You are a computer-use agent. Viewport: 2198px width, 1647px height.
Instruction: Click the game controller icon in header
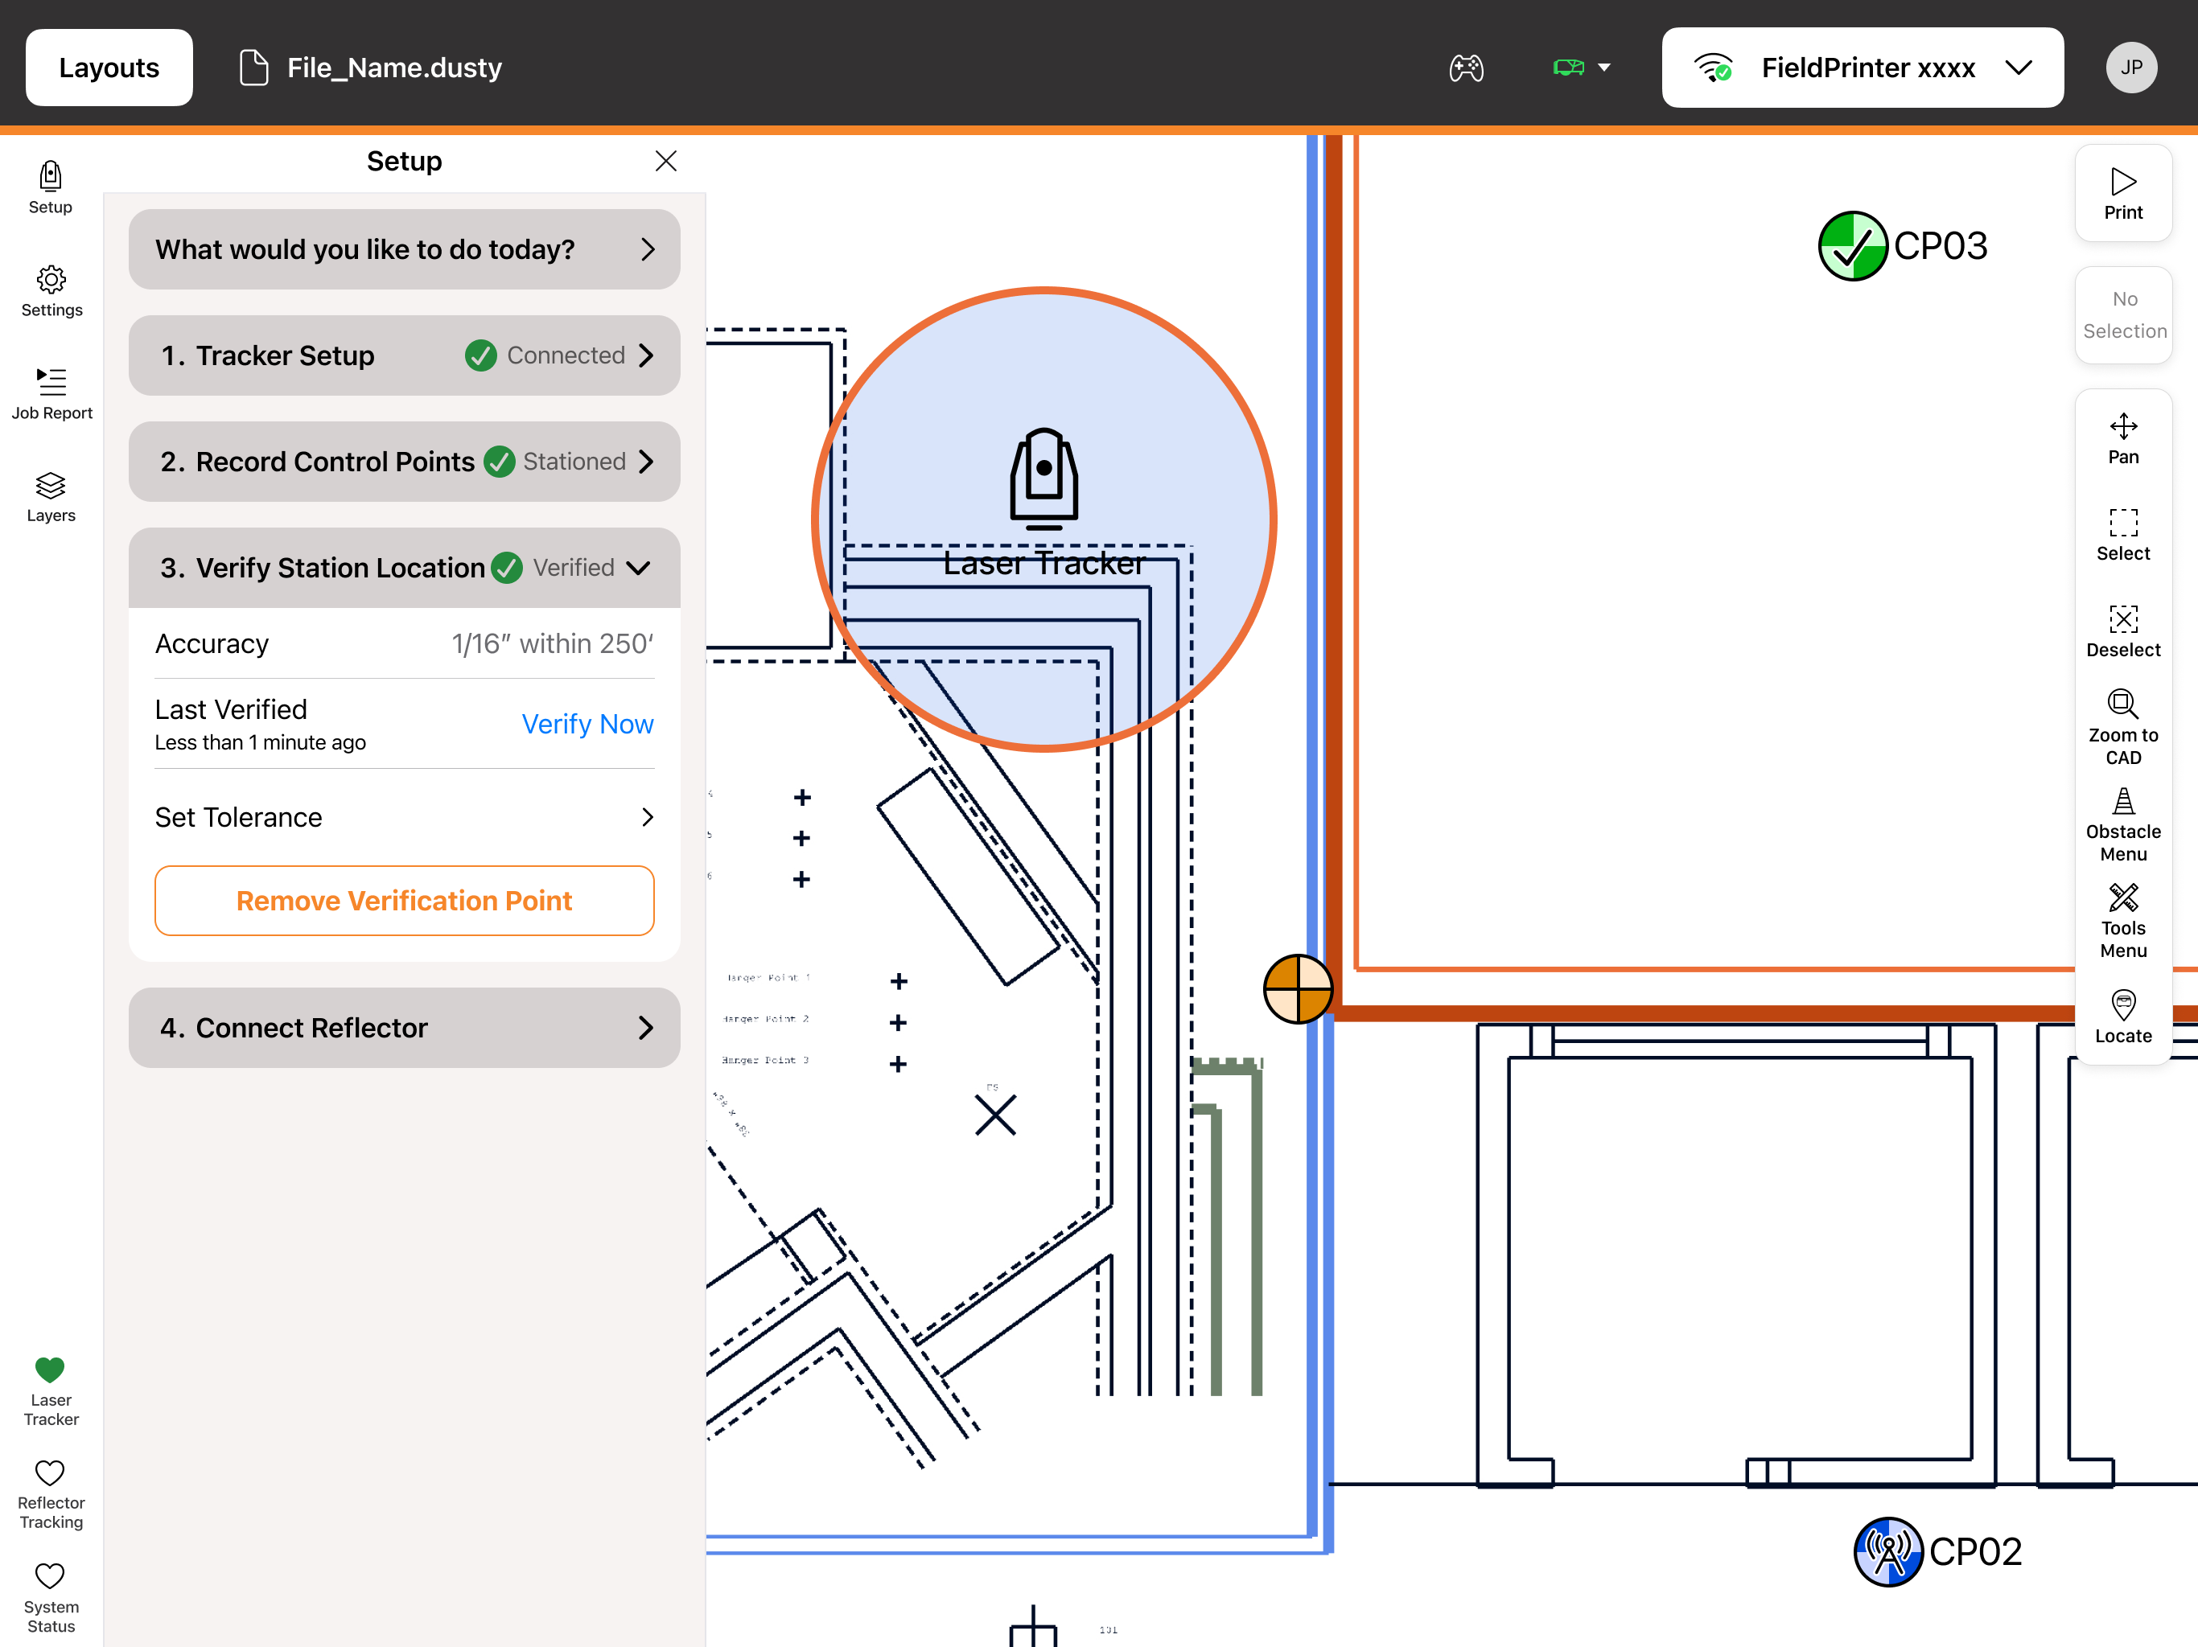(1466, 68)
